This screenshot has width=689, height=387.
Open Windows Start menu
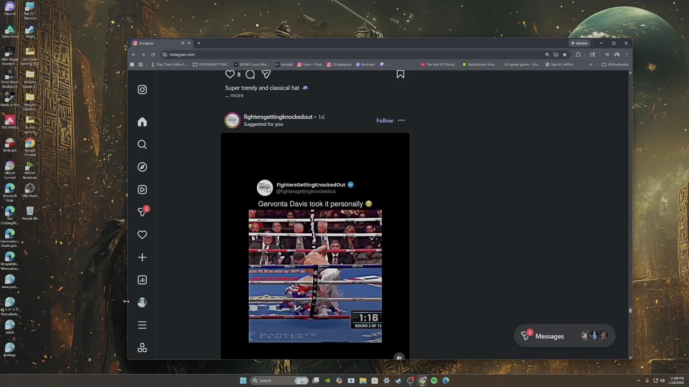[243, 381]
